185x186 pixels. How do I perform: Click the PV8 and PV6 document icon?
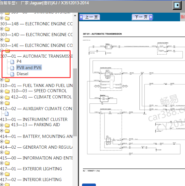(12, 68)
